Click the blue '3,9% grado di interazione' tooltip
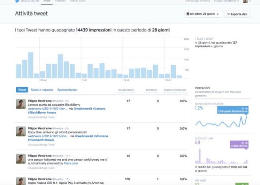Viewport: 260px width, 185px height. (233, 110)
